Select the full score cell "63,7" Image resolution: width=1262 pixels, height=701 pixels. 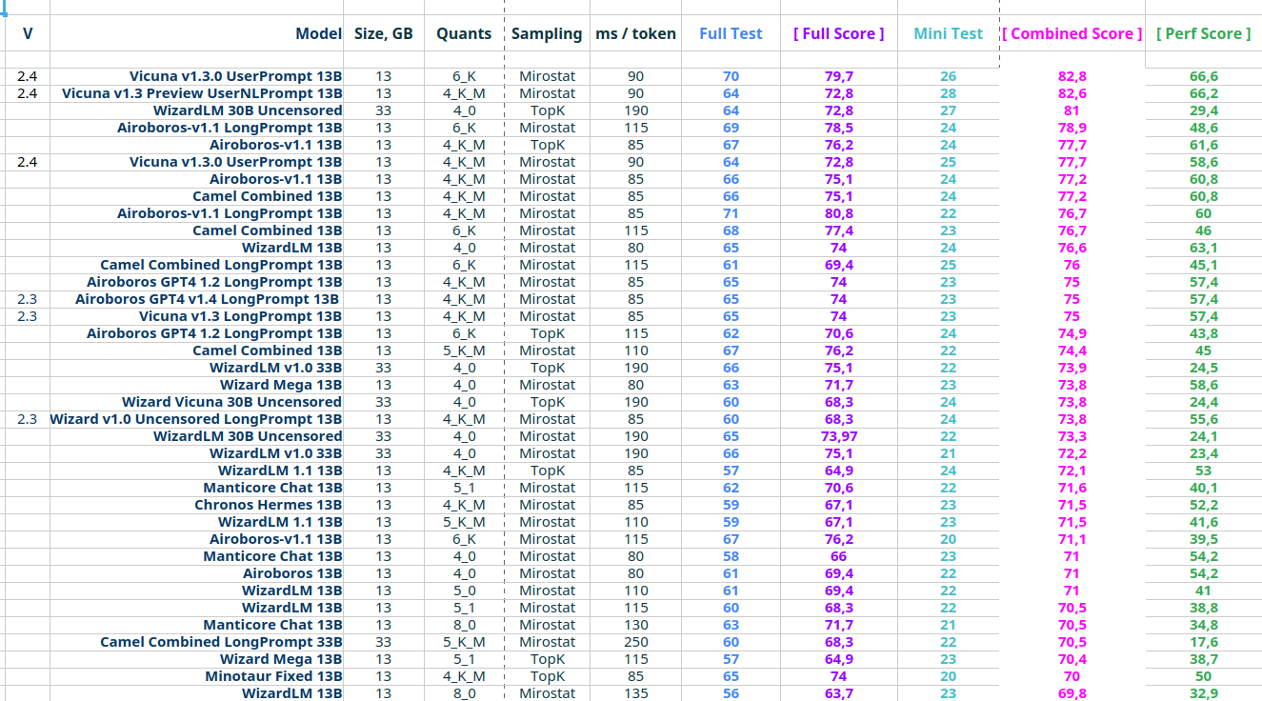point(838,693)
